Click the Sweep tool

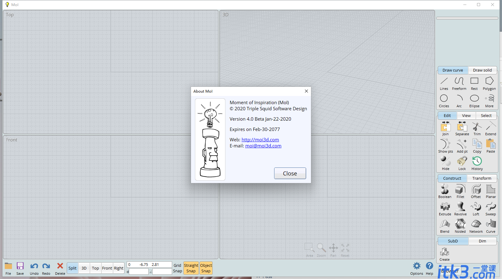coord(491,209)
